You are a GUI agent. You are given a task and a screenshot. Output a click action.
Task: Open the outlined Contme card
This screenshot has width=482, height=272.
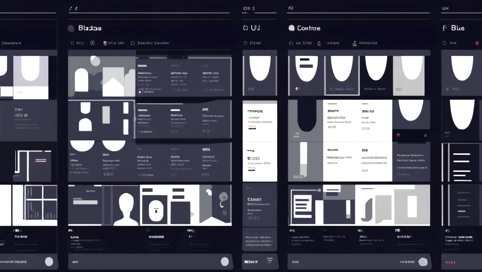coord(342,75)
